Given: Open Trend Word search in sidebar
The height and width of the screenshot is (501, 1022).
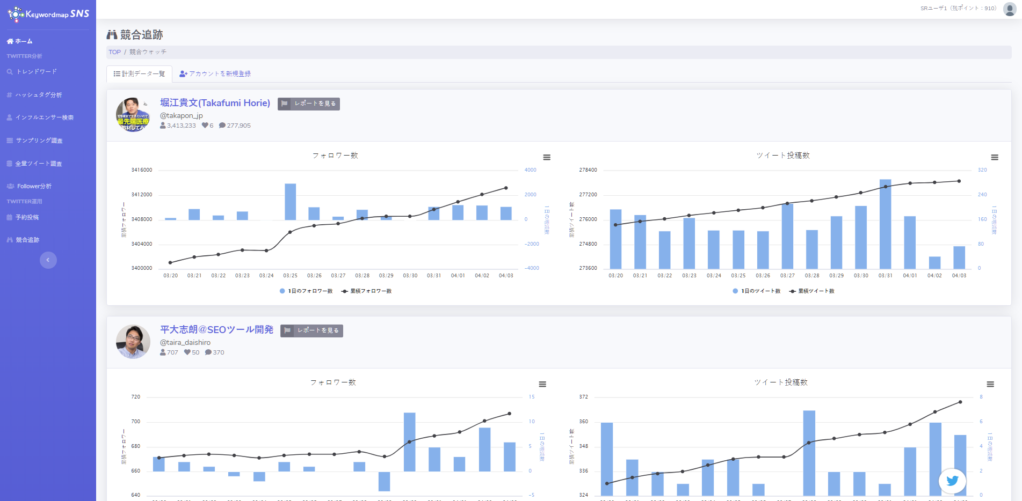Looking at the screenshot, I should click(x=36, y=72).
